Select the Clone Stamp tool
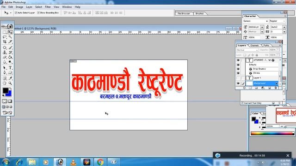This screenshot has height=166, width=296. (x=5, y=52)
